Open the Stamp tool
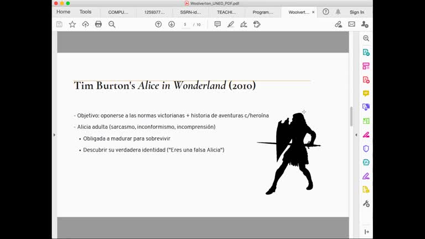The width and height of the screenshot is (425, 239). 257,24
